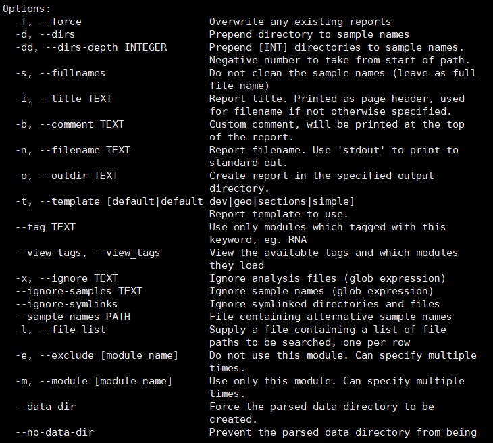
Task: Click the --title TEXT option
Action: (x=73, y=99)
